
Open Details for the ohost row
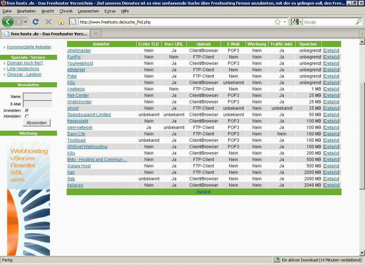pyautogui.click(x=331, y=108)
